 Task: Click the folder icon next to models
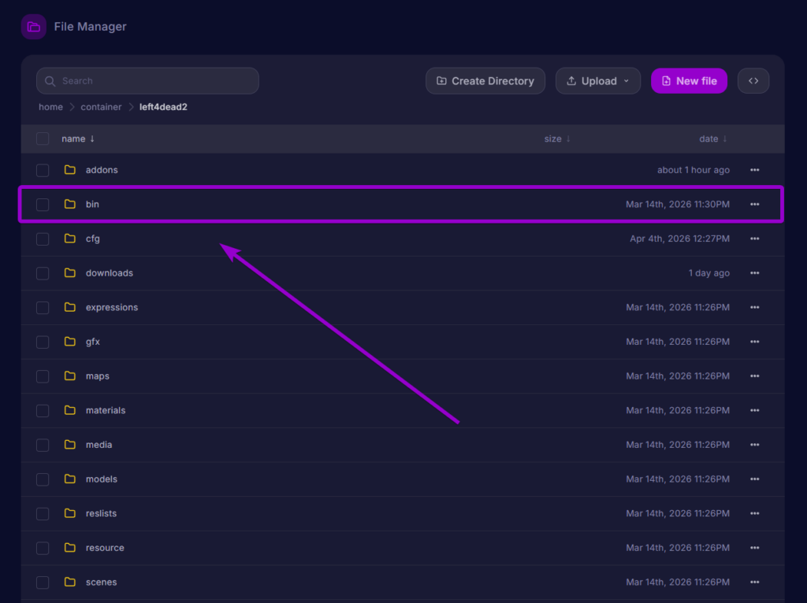pyautogui.click(x=70, y=479)
